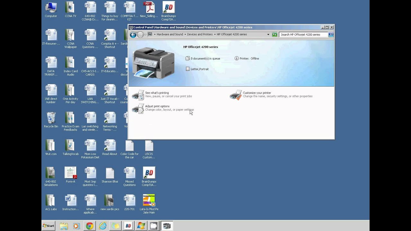Select the New_Selling PDF desktop icon

[149, 10]
